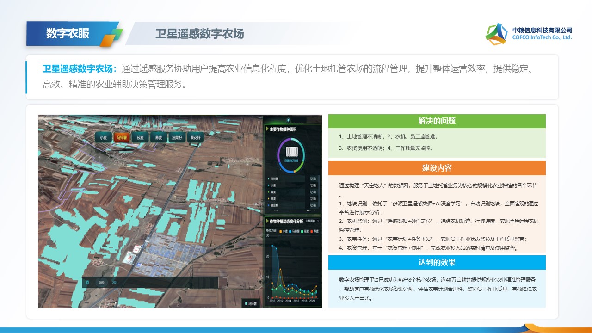Select year 2021 on the map timeline

pyautogui.click(x=115, y=282)
